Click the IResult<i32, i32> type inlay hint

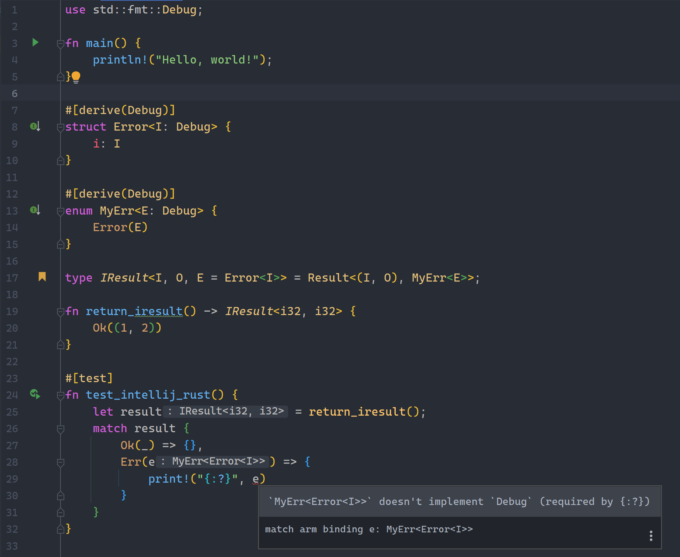(x=225, y=411)
